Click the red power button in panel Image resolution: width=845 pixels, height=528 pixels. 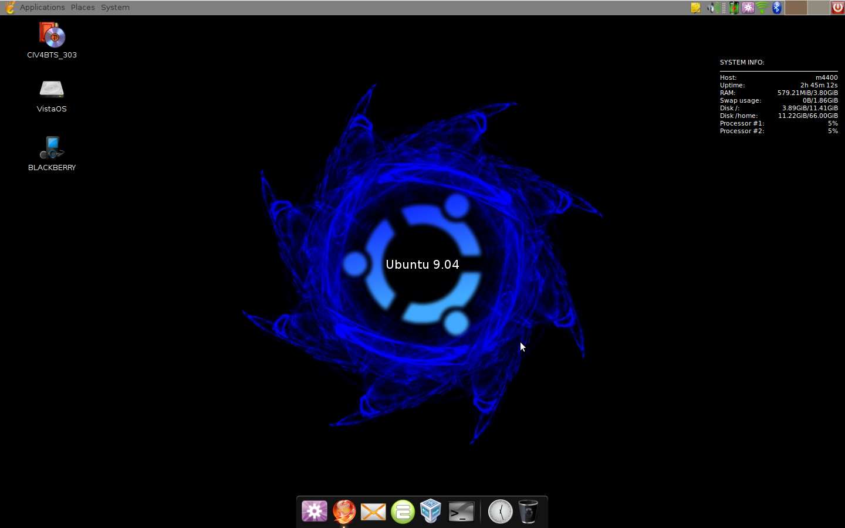click(837, 8)
